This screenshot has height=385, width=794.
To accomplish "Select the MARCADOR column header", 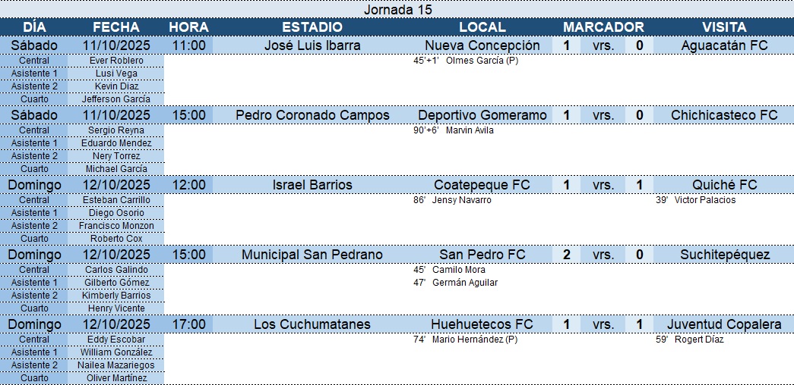I will [x=603, y=27].
